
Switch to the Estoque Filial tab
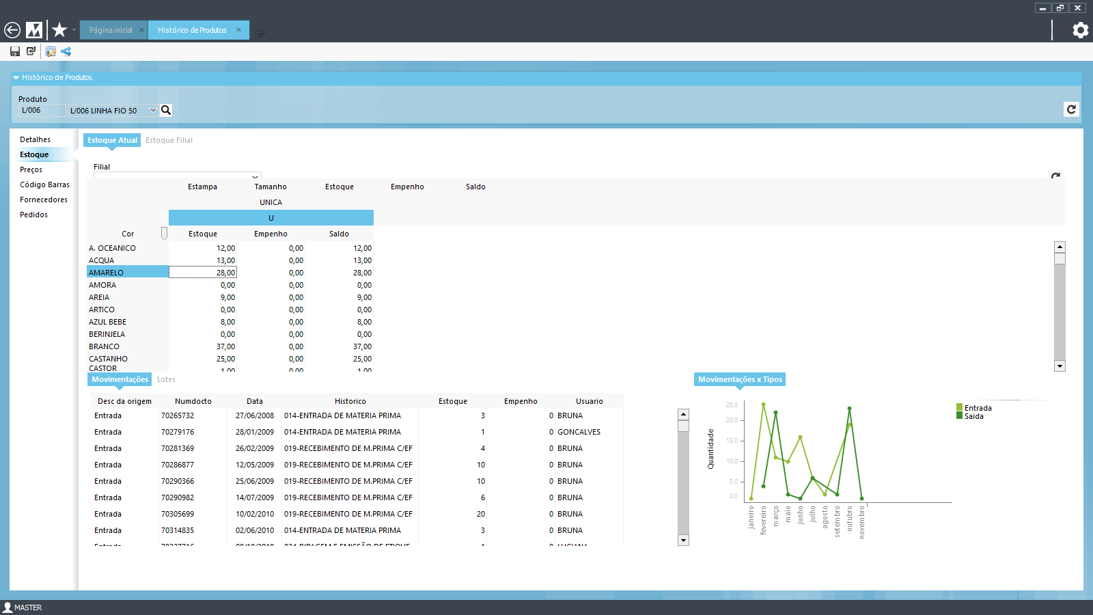pos(169,140)
